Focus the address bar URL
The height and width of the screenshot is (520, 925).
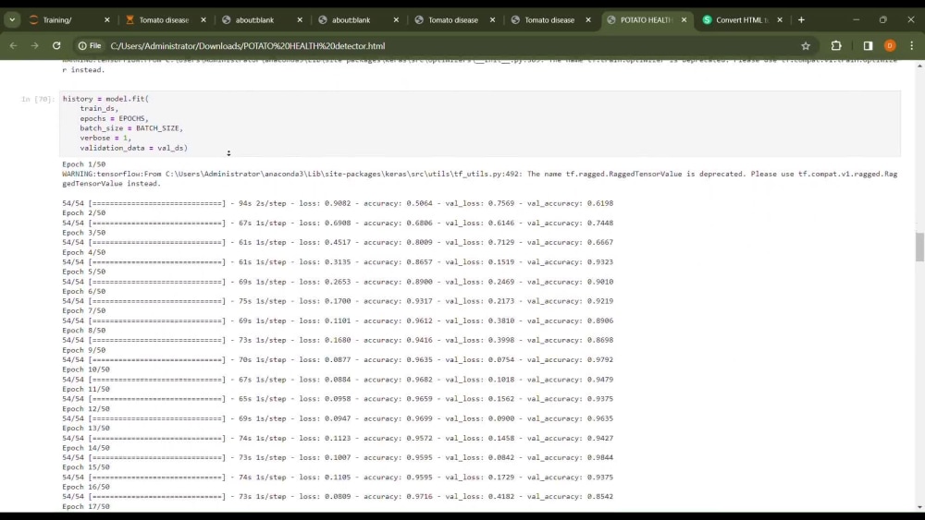(248, 45)
